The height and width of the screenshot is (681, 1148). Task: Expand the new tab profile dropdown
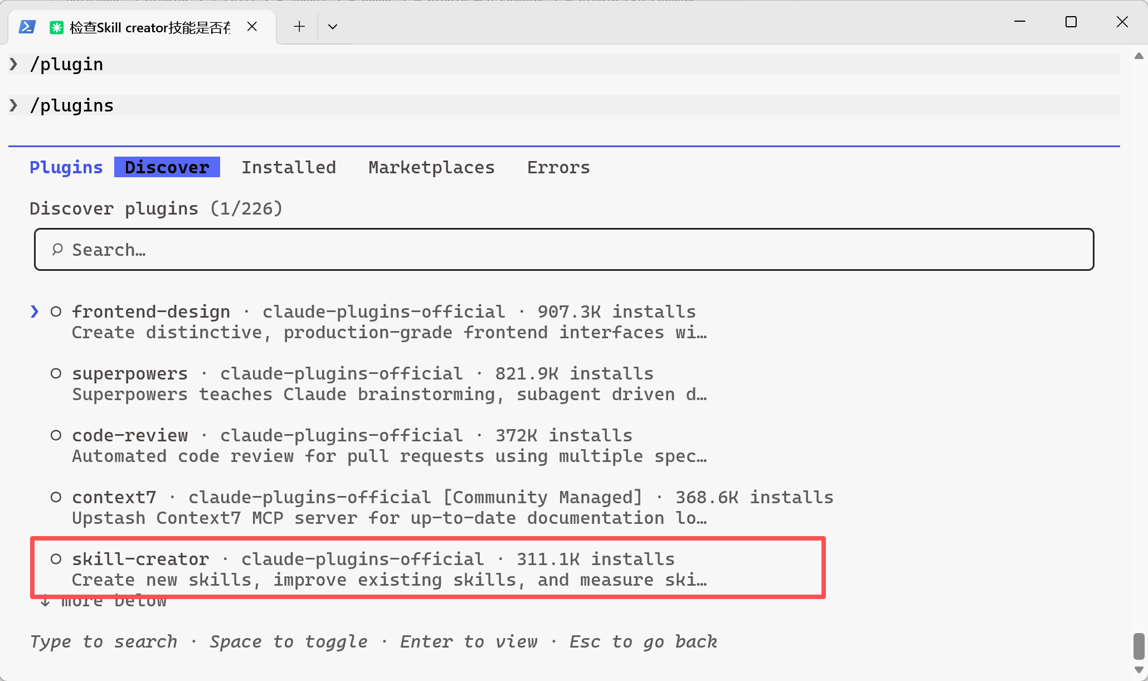[x=333, y=27]
